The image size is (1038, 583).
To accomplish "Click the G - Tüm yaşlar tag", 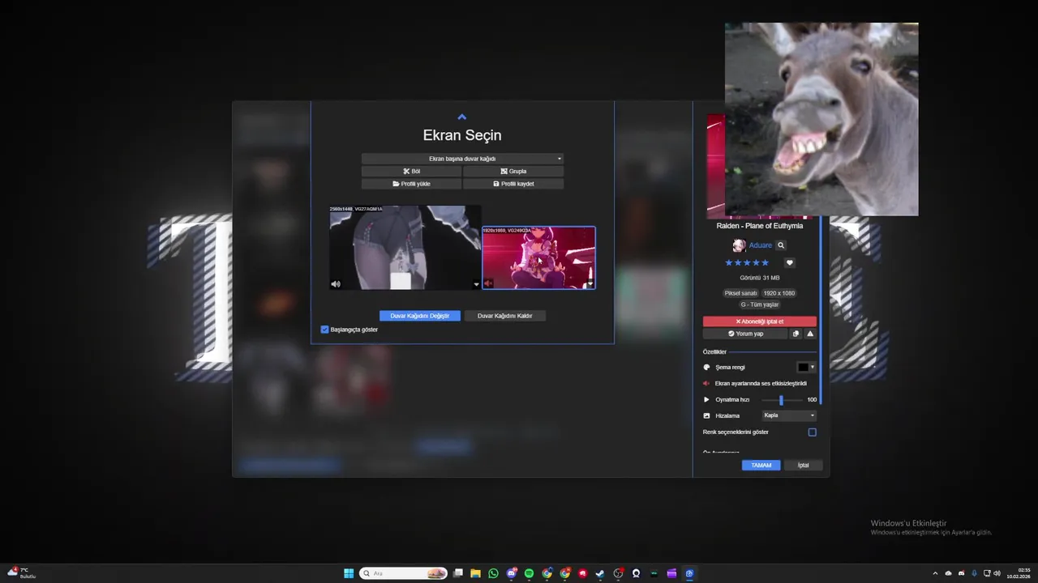I will coord(760,305).
